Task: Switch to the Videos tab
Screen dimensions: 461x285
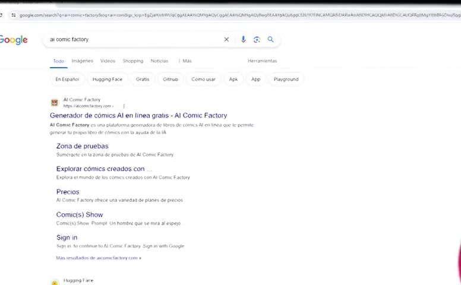Action: pyautogui.click(x=108, y=61)
